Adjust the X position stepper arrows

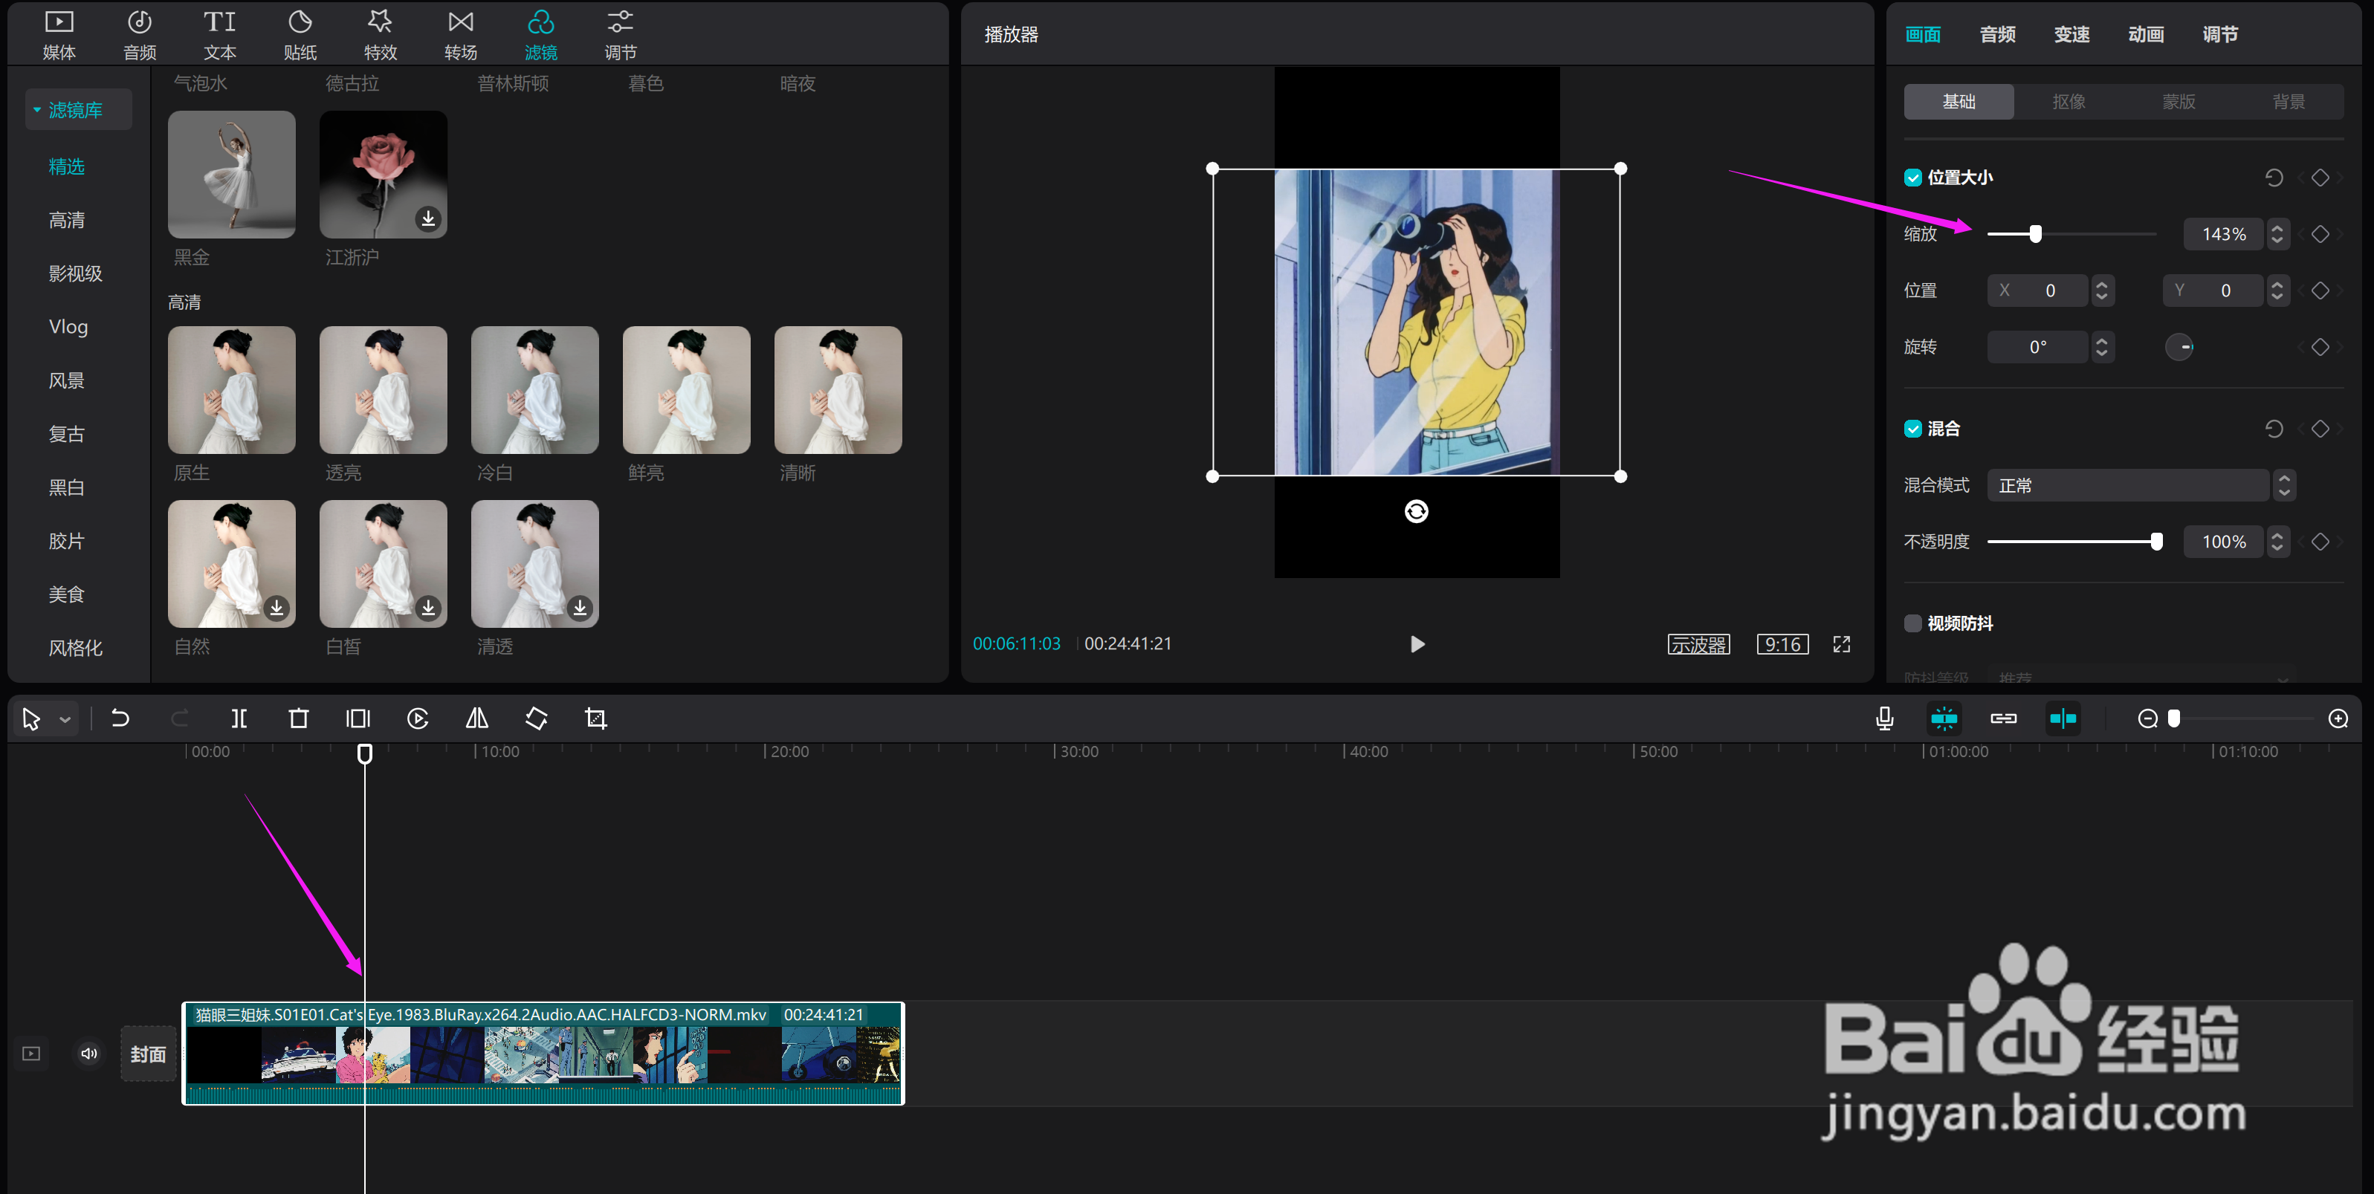point(2101,291)
